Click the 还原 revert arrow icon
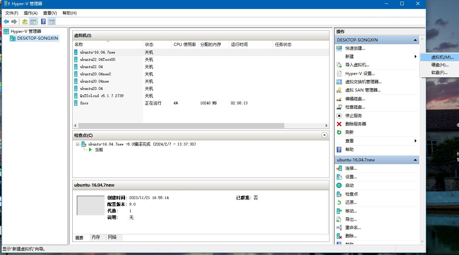Viewport: 459px width, 255px height. (339, 202)
